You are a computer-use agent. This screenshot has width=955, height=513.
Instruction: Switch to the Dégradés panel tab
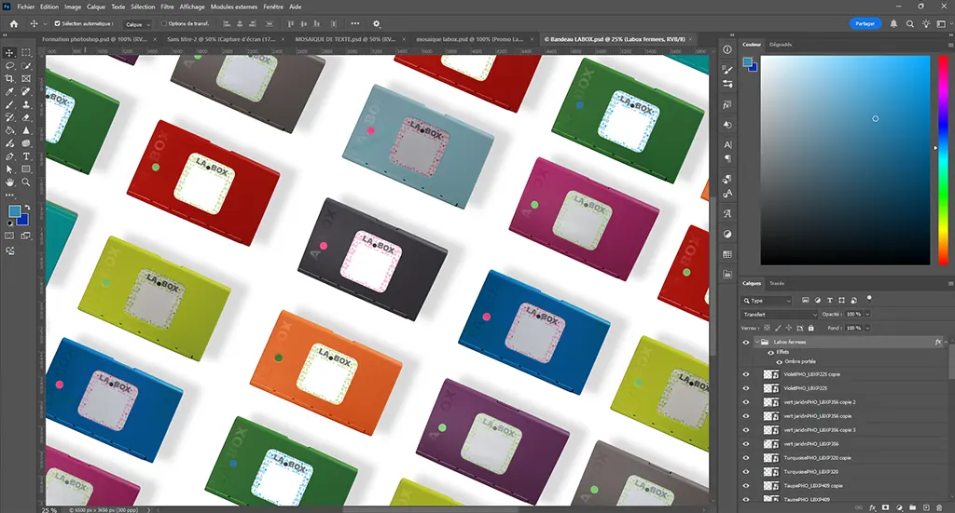[781, 45]
